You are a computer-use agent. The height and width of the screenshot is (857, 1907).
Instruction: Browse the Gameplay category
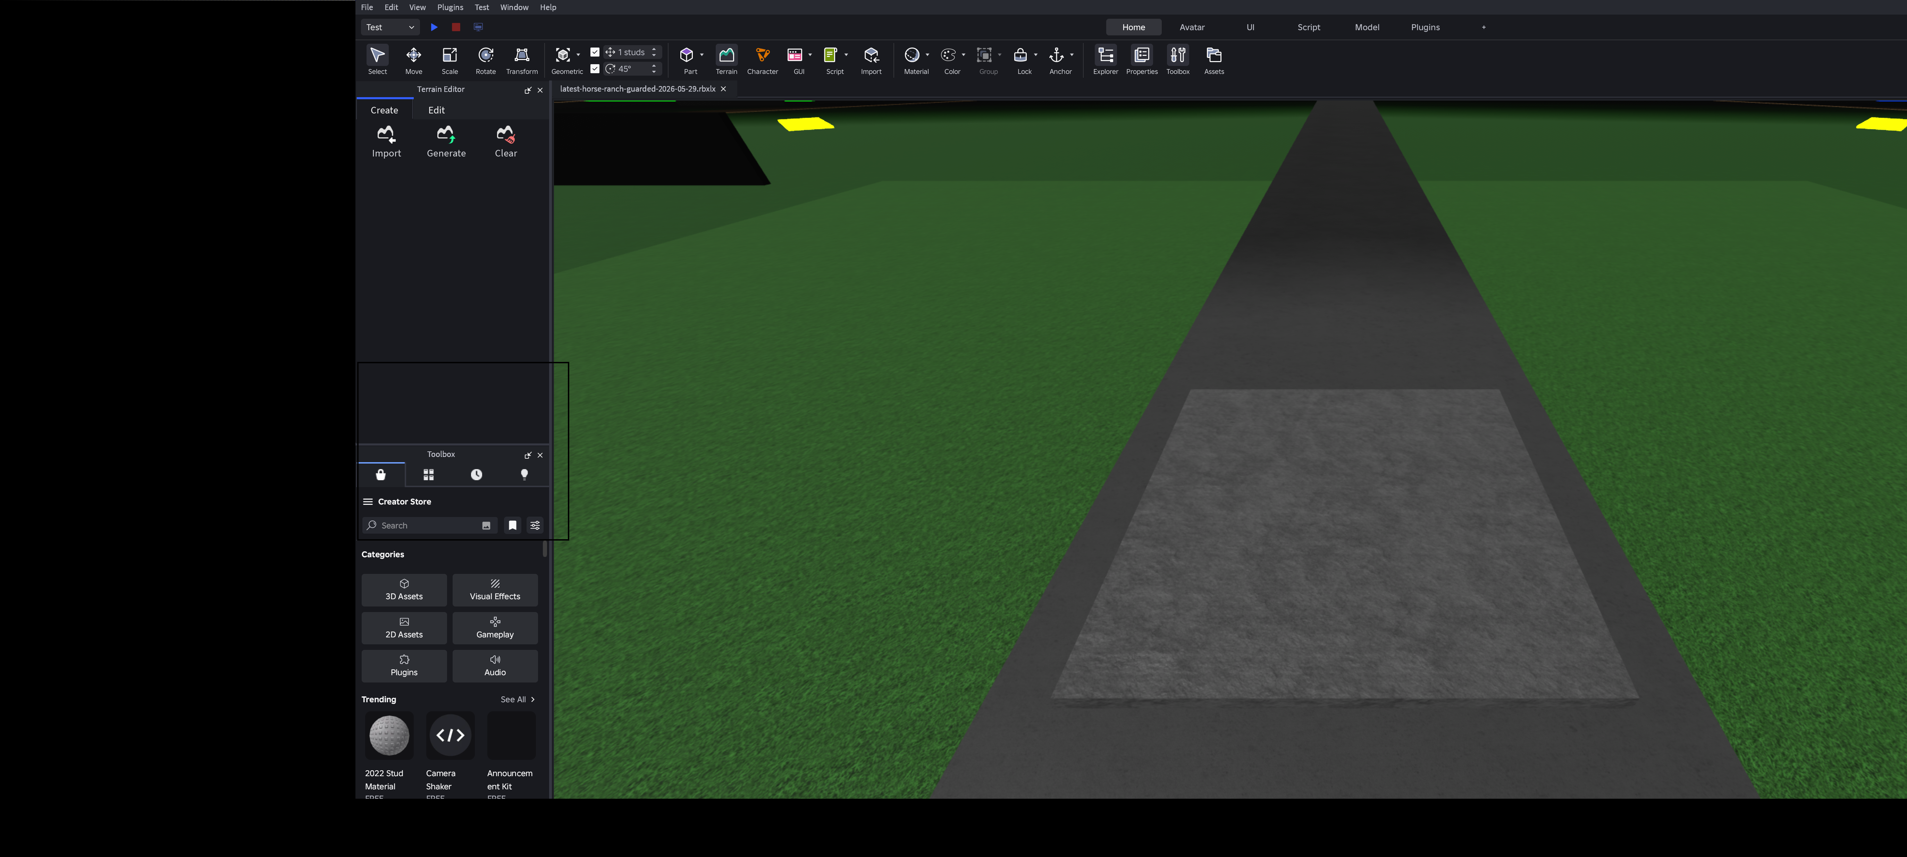(x=495, y=628)
